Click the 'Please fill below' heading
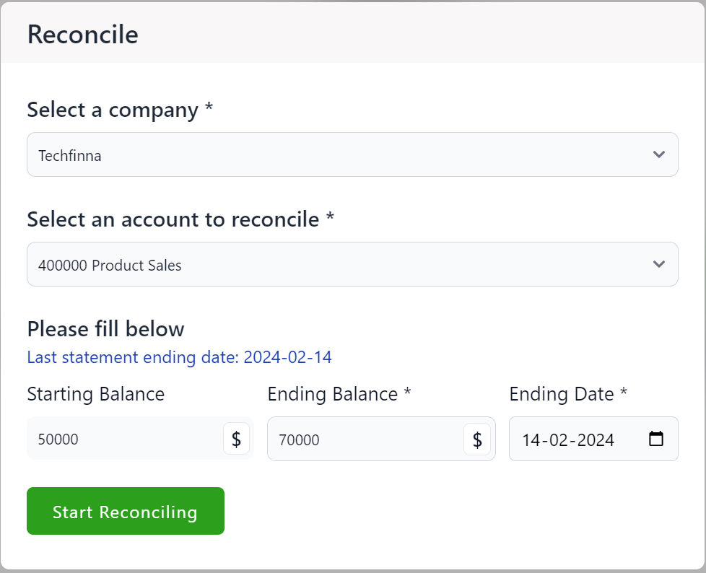706x573 pixels. [x=105, y=329]
